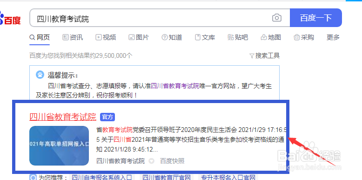This screenshot has height=180, width=362.
Task: Open the 四川省教育考试院 result title
Action: (x=63, y=117)
